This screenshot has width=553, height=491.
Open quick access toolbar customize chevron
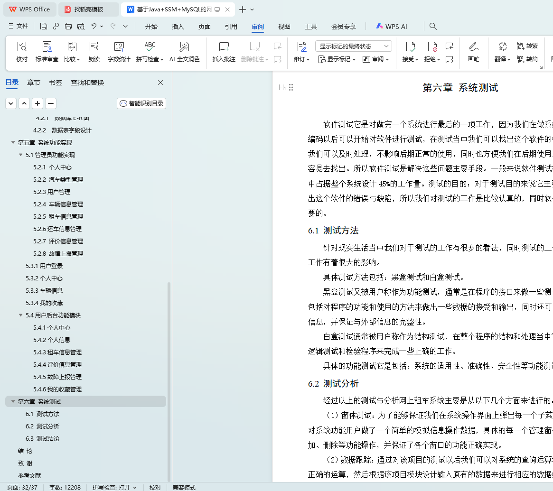(125, 26)
